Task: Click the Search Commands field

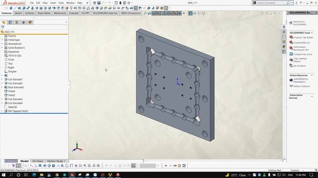Action: click(x=272, y=3)
